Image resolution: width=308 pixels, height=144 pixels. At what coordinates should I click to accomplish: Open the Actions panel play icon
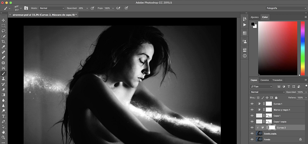pyautogui.click(x=245, y=25)
